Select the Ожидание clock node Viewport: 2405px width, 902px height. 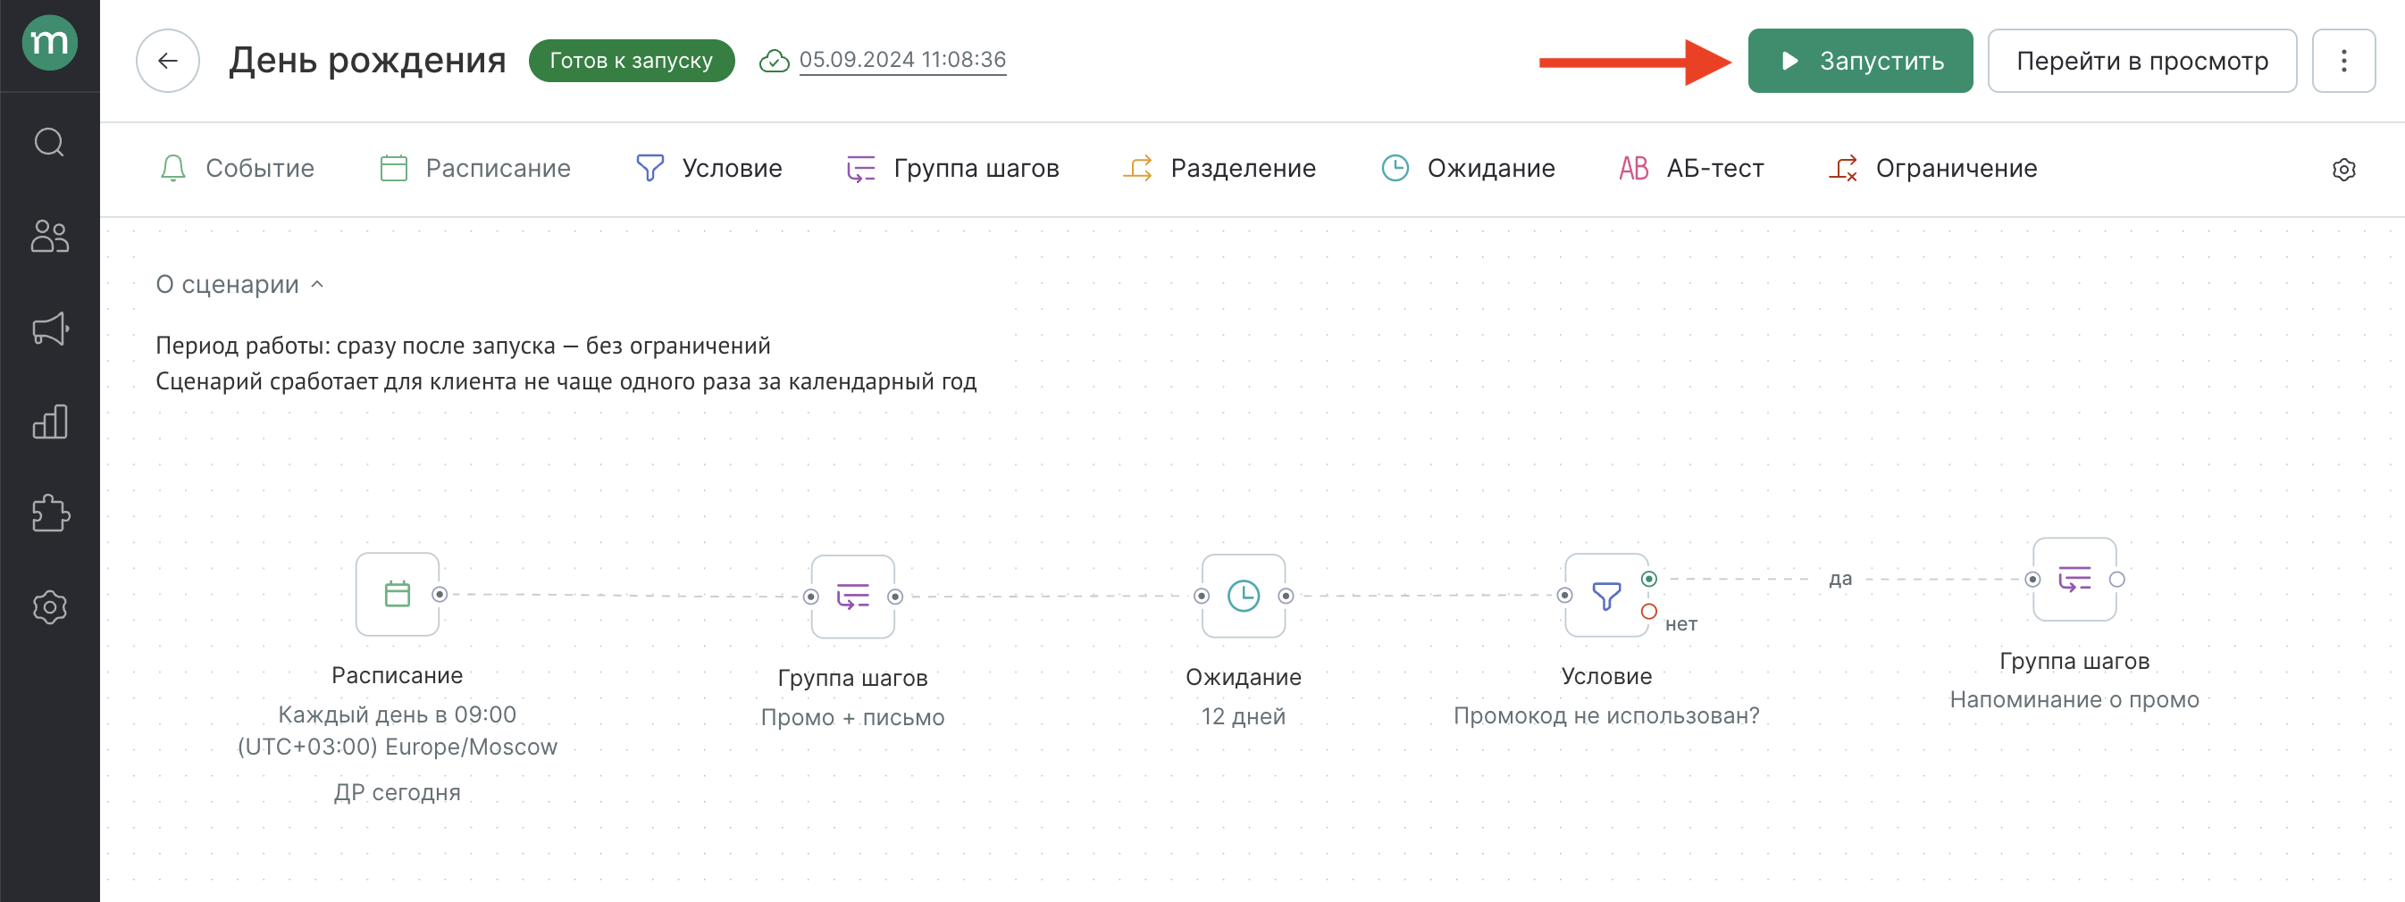tap(1244, 596)
